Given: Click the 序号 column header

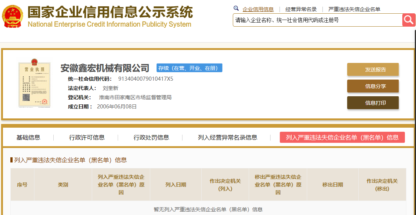Looking at the screenshot, I should tap(22, 185).
